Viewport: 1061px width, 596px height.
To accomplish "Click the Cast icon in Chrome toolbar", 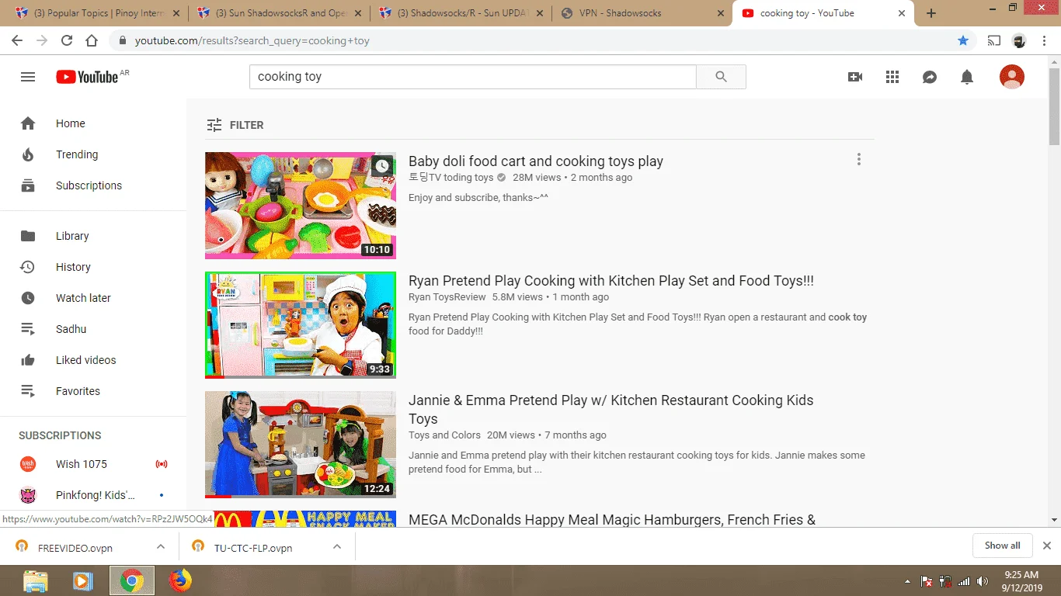I will 994,40.
